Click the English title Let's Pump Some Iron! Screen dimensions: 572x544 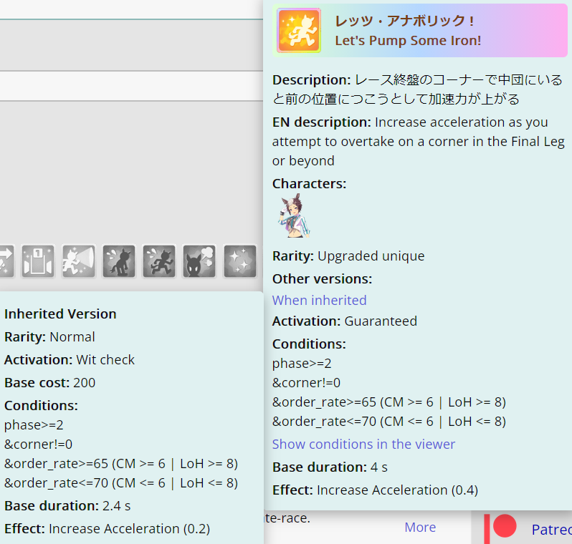[x=408, y=41]
